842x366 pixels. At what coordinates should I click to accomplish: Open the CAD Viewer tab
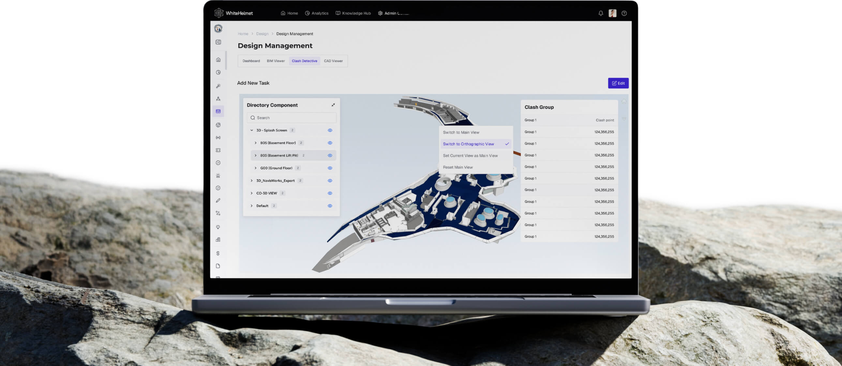click(x=333, y=61)
